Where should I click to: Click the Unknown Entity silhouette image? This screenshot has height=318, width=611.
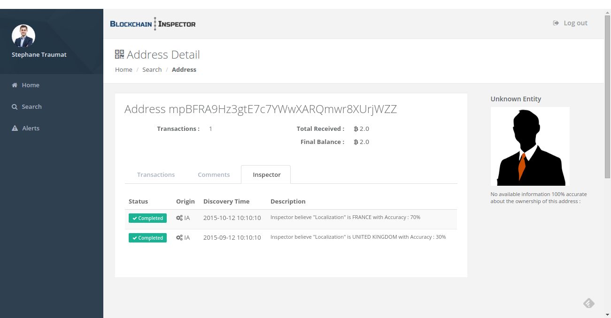(530, 146)
